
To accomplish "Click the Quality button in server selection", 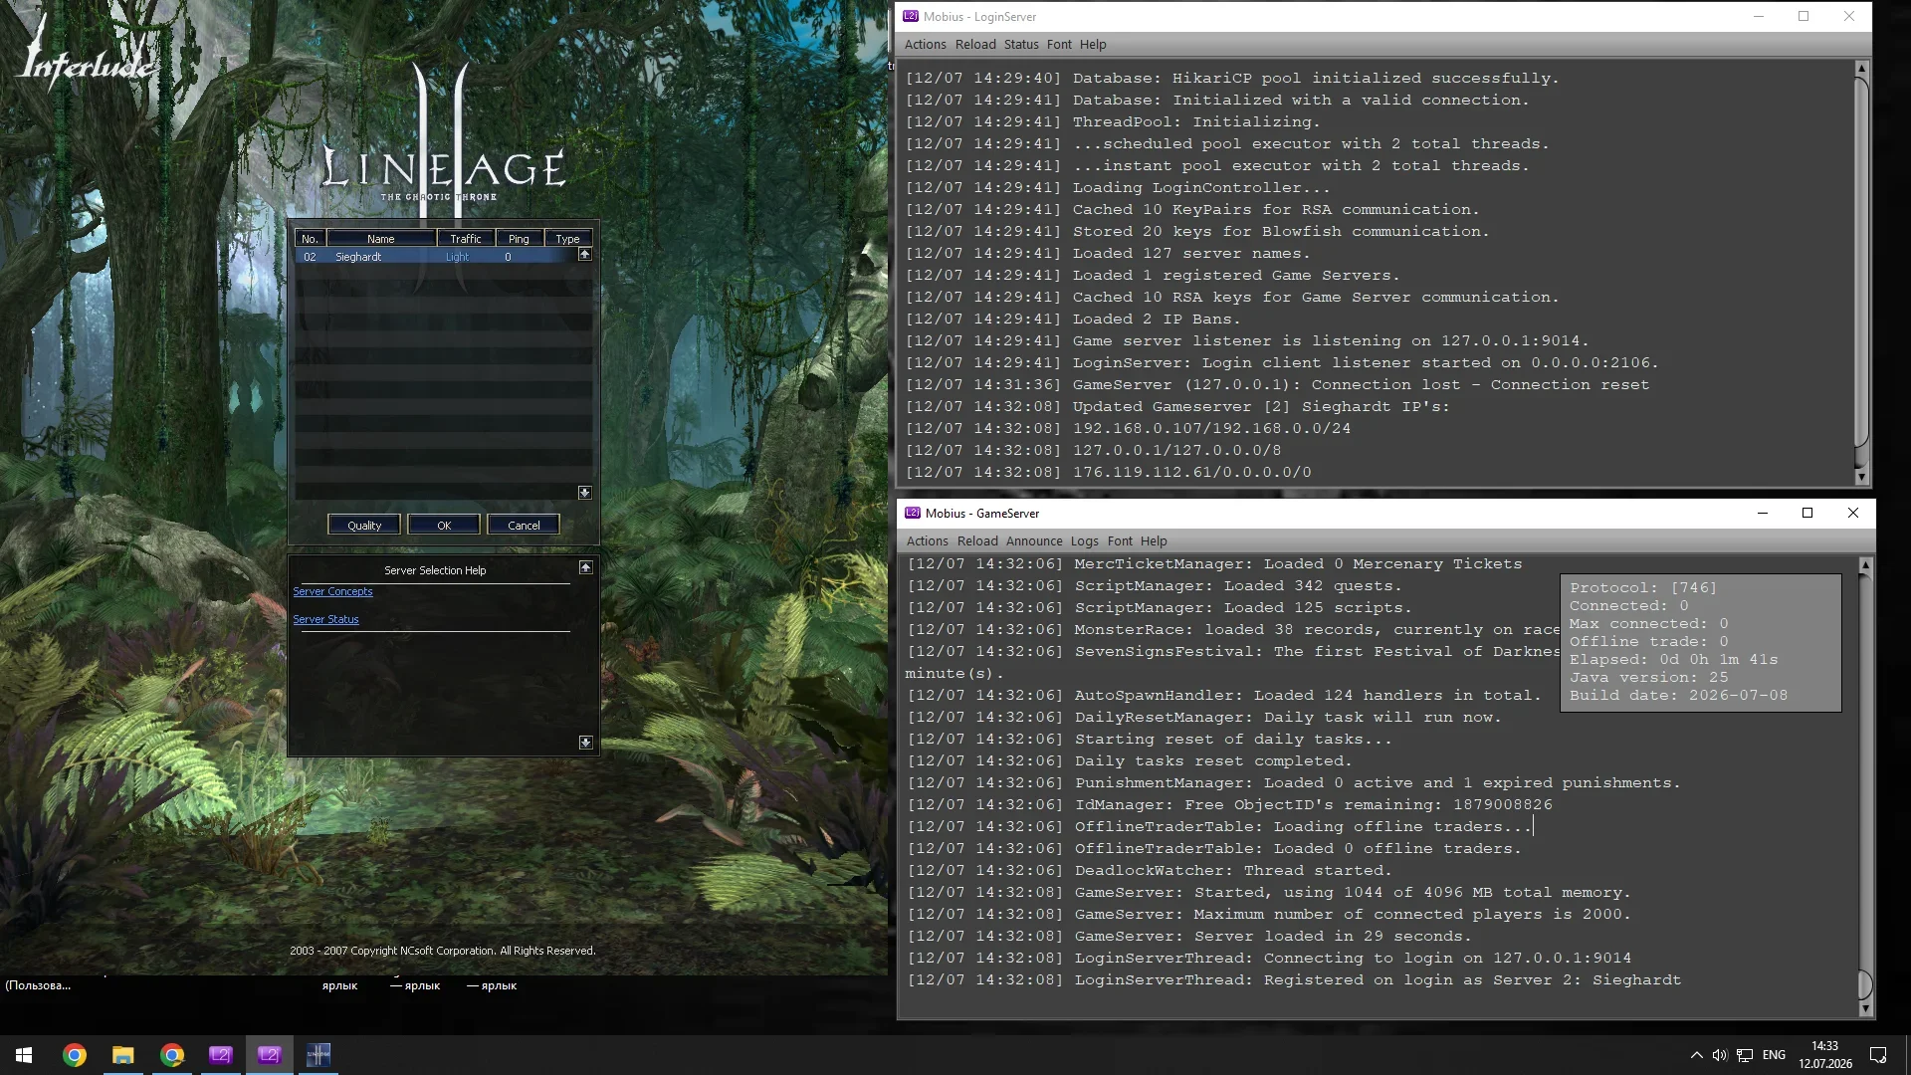I will pyautogui.click(x=364, y=526).
